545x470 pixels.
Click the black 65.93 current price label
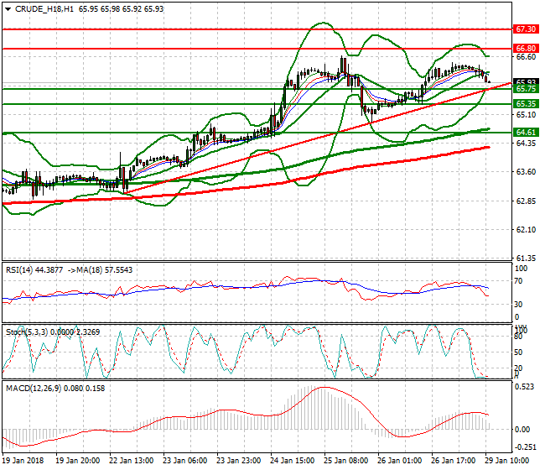click(526, 82)
